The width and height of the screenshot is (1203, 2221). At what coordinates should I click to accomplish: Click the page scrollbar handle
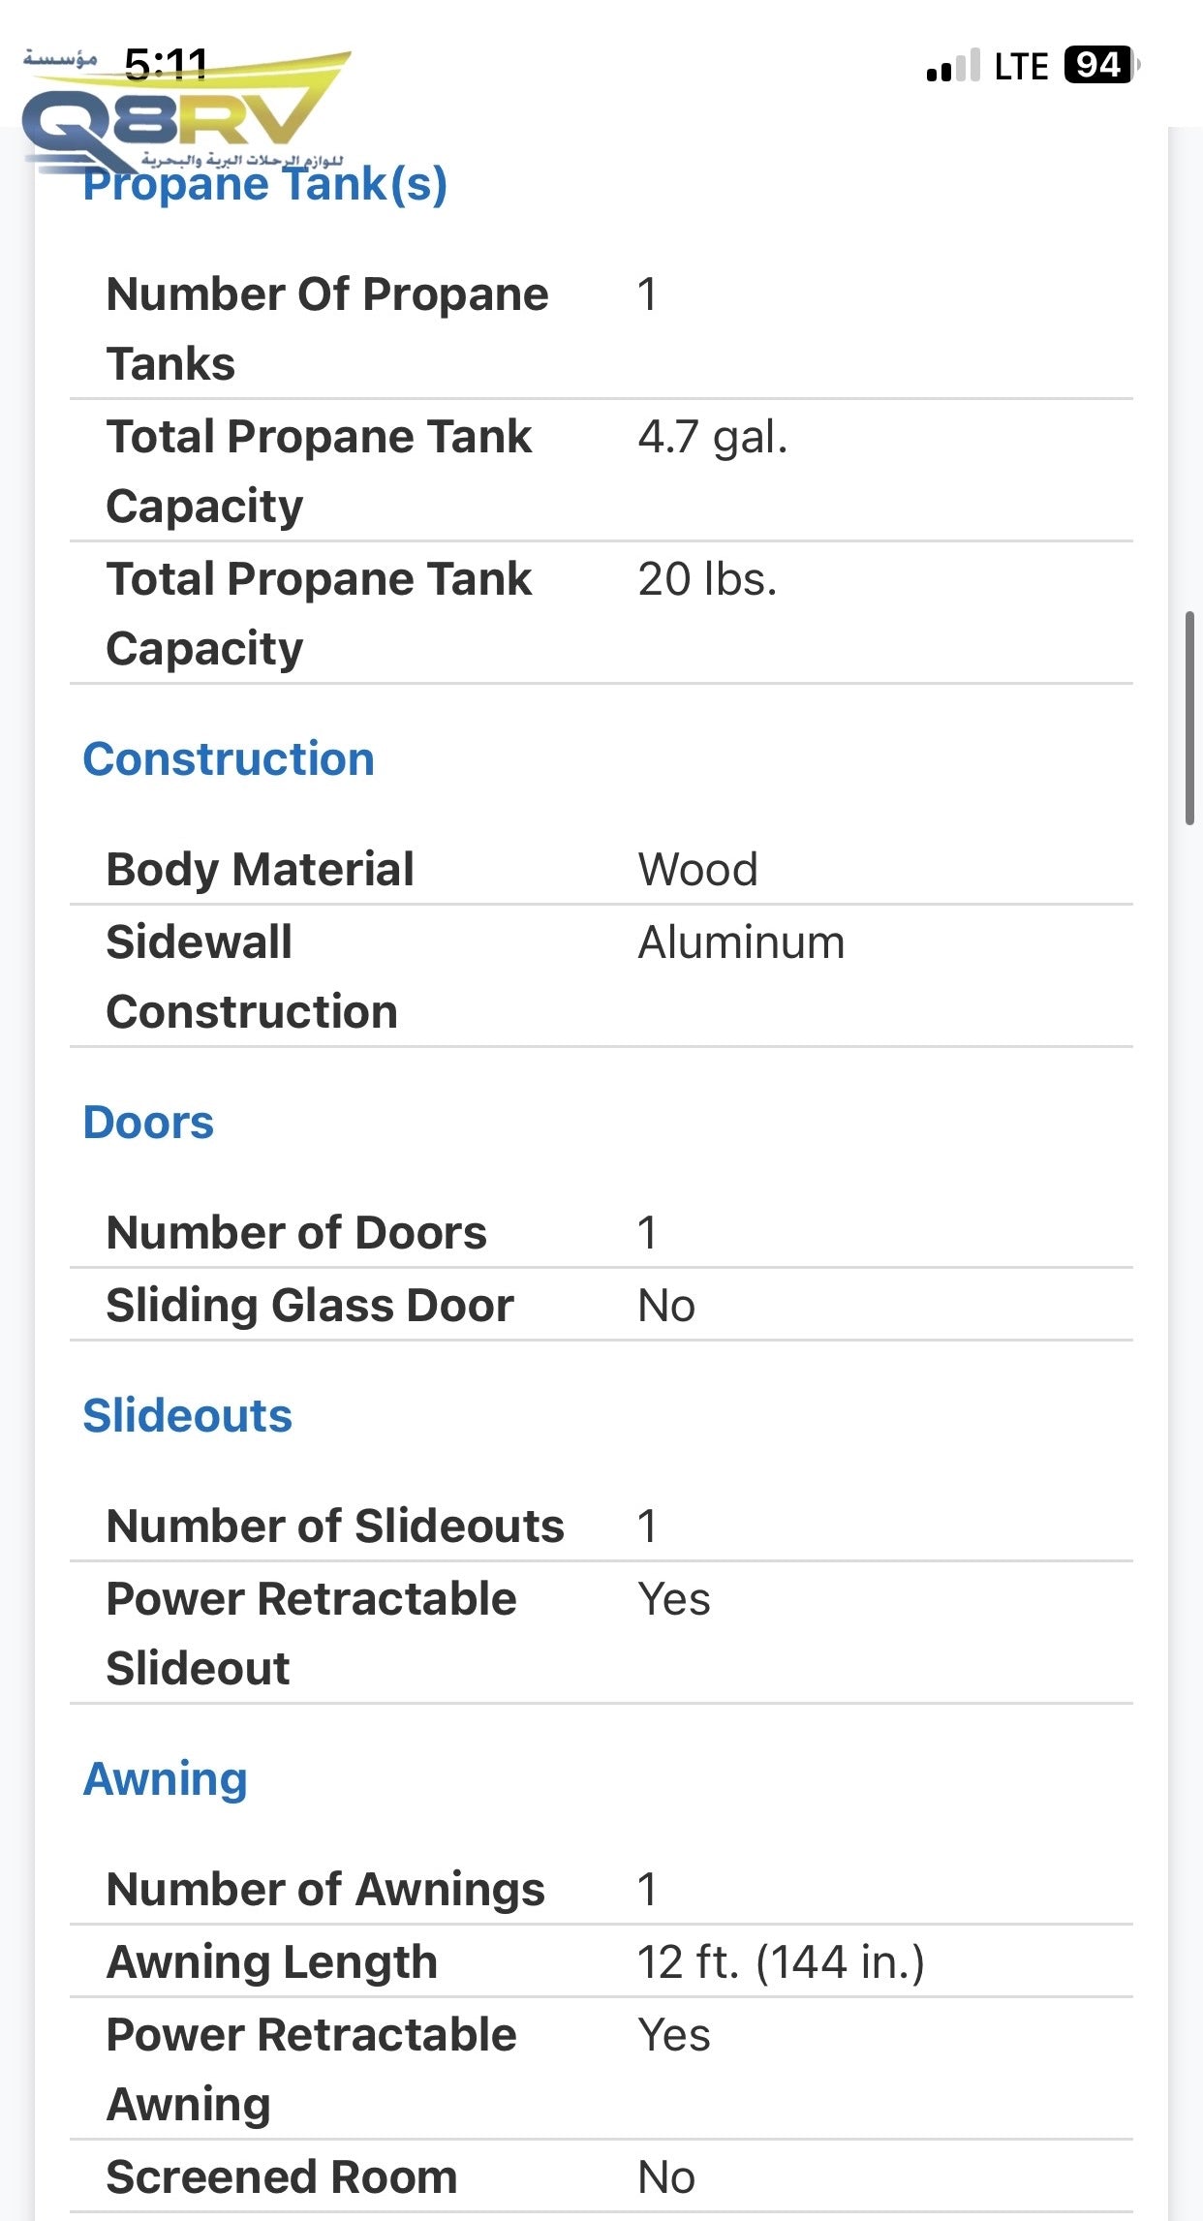[1189, 718]
